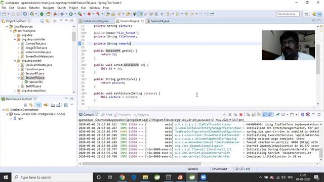Image resolution: width=324 pixels, height=182 pixels.
Task: Expand the org.vtop package node
Action: pyautogui.click(x=15, y=35)
